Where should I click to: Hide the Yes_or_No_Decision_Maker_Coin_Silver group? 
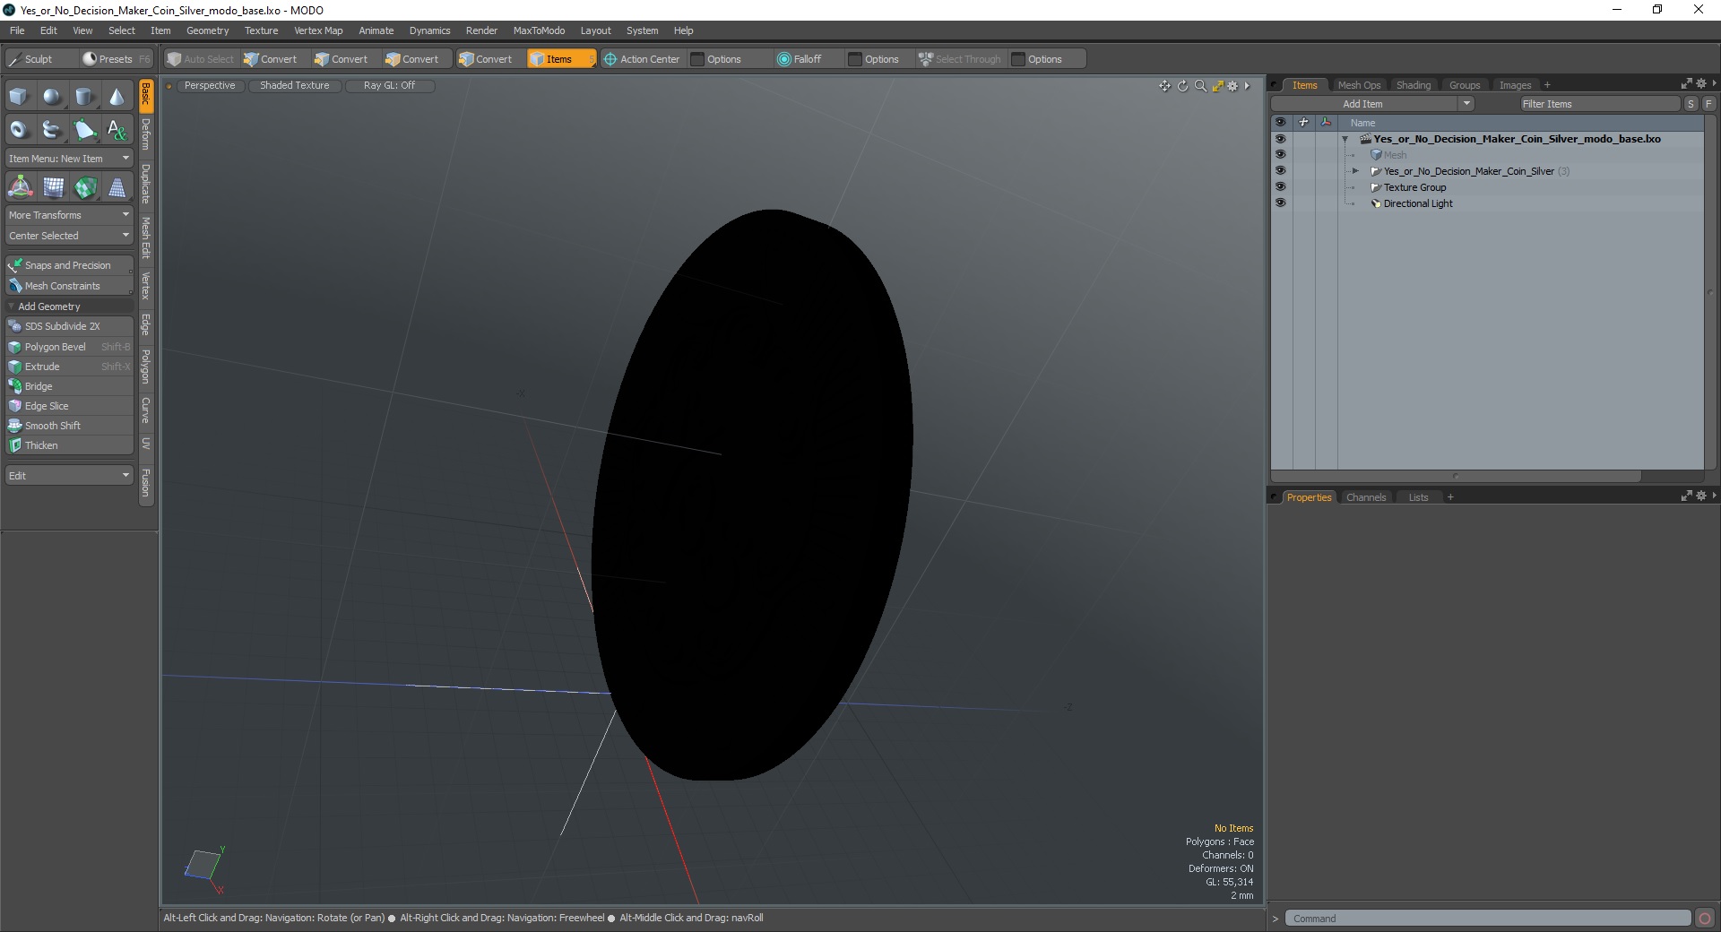coord(1280,171)
